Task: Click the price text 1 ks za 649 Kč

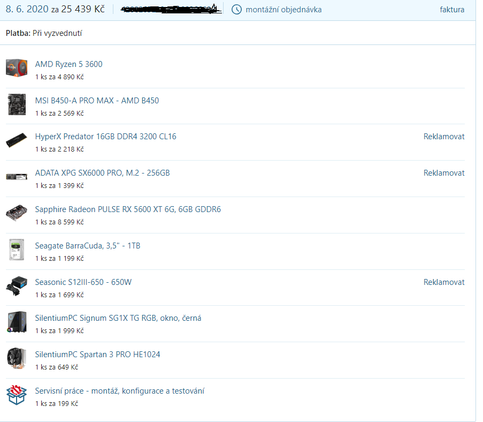Action: click(56, 367)
